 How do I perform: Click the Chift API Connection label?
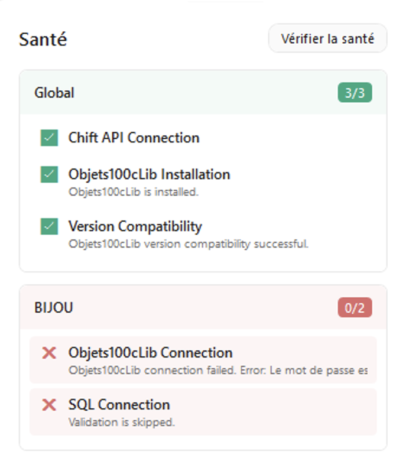[134, 138]
